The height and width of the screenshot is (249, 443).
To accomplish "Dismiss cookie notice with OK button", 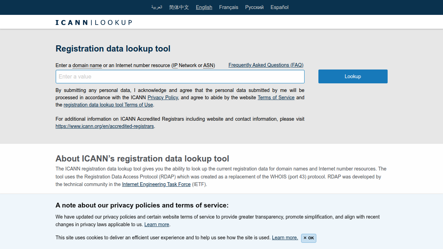I will tap(308, 238).
